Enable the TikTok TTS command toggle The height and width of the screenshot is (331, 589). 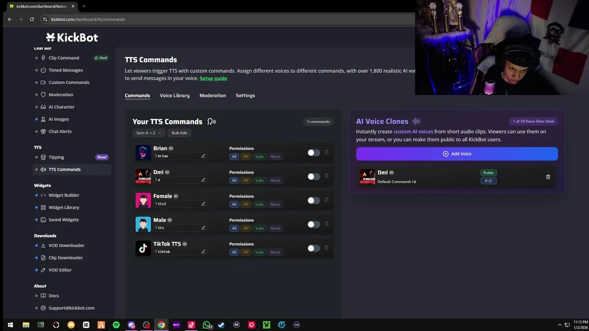point(314,248)
